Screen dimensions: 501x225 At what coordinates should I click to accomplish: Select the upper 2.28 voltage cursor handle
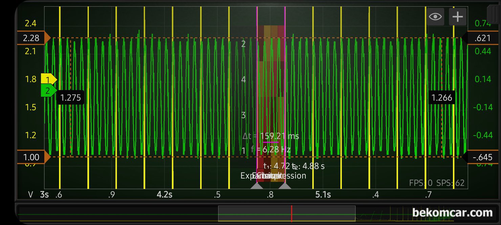coord(34,38)
